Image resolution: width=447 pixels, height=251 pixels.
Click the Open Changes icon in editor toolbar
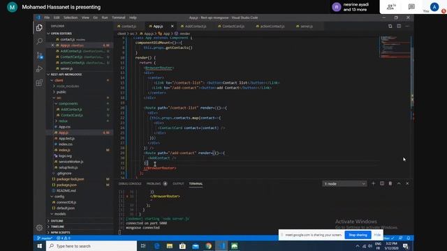pos(390,26)
